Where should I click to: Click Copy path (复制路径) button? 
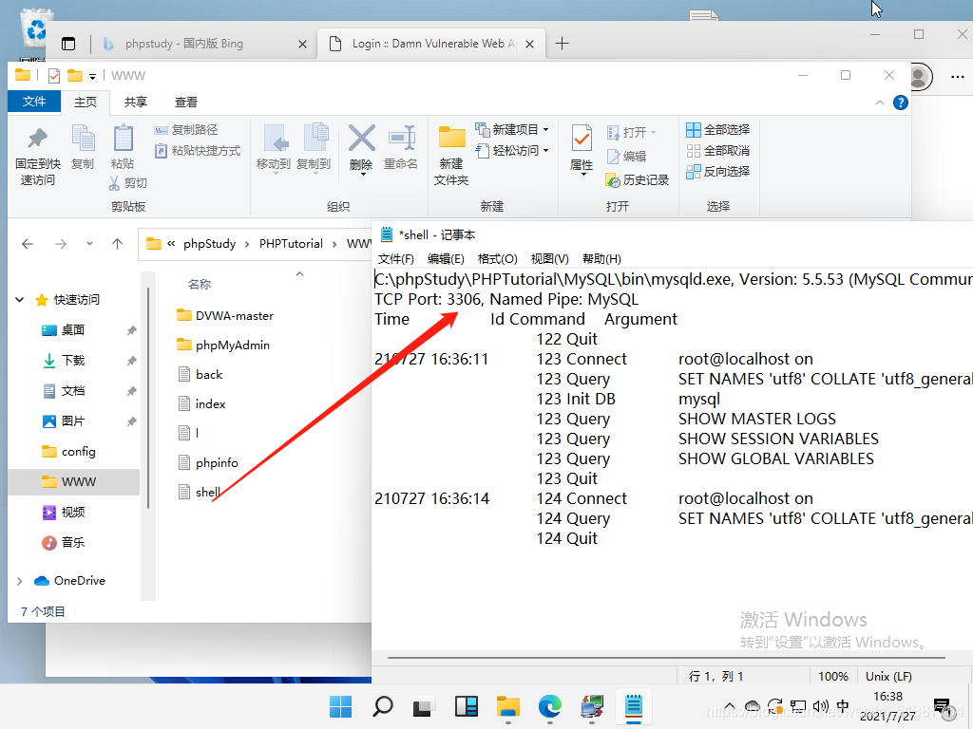coord(186,129)
